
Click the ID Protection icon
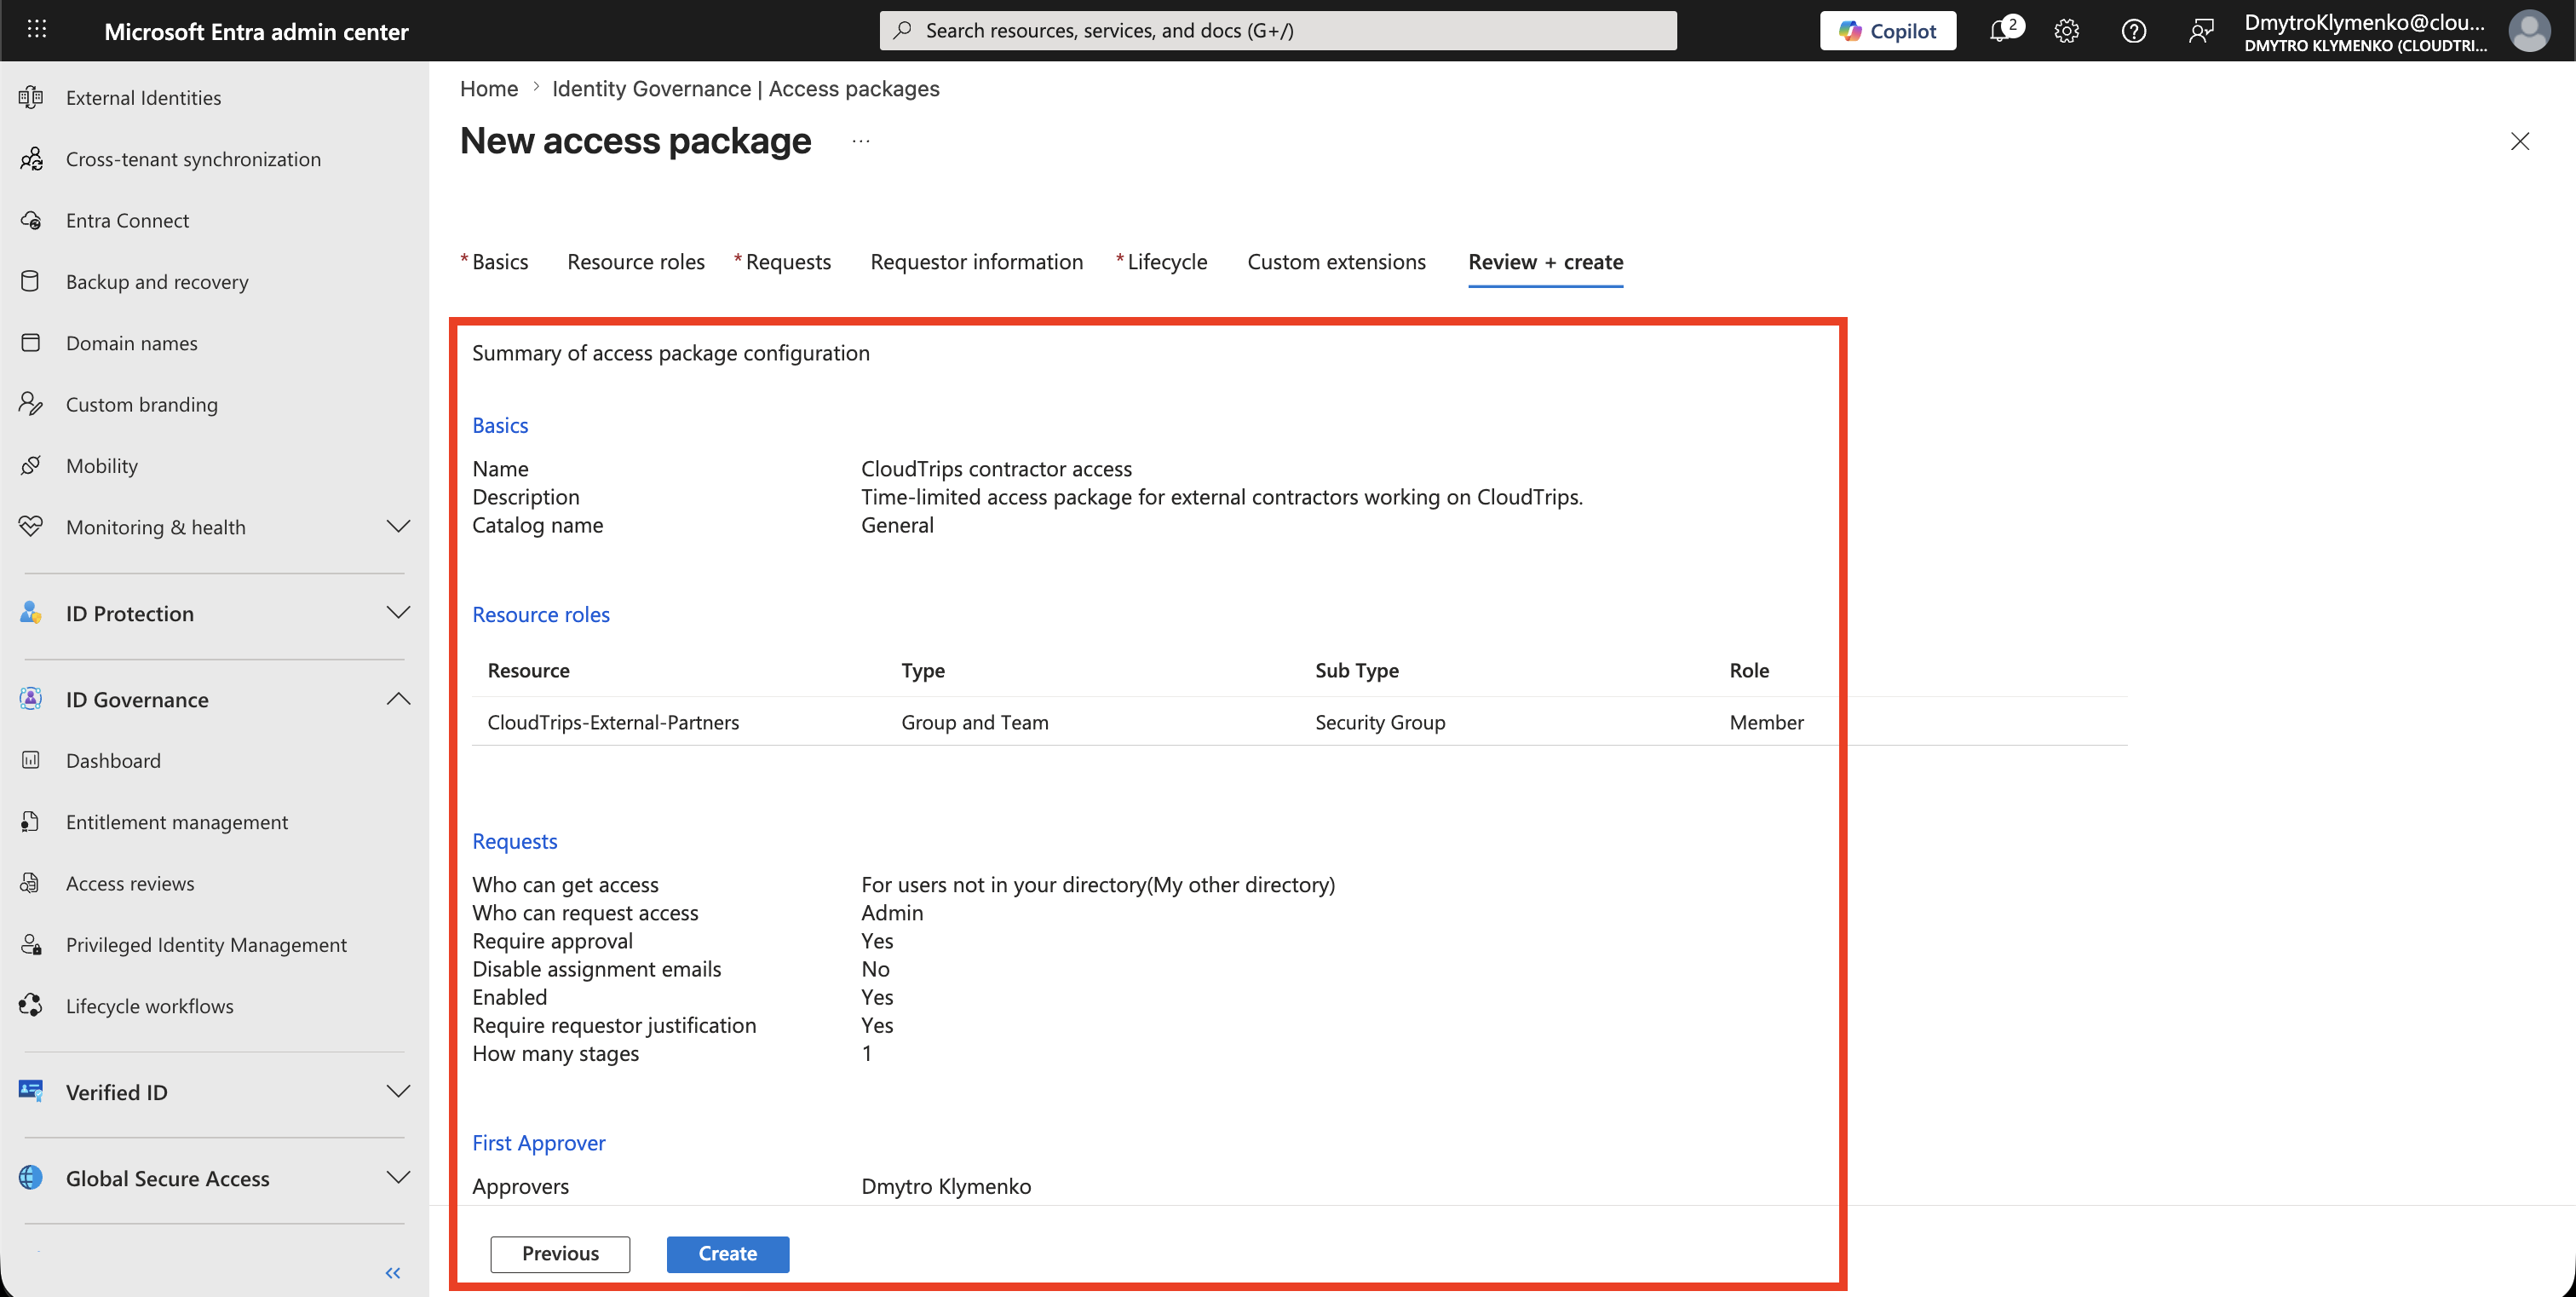tap(31, 612)
